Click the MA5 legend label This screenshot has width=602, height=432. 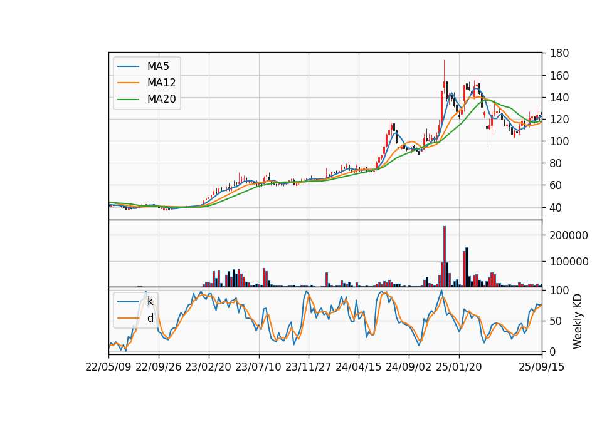click(x=158, y=66)
